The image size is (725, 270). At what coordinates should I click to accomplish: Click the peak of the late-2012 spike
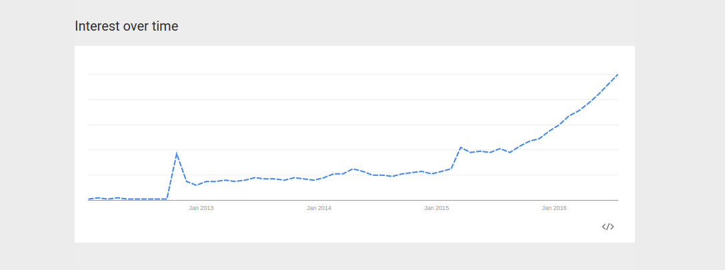coord(177,153)
